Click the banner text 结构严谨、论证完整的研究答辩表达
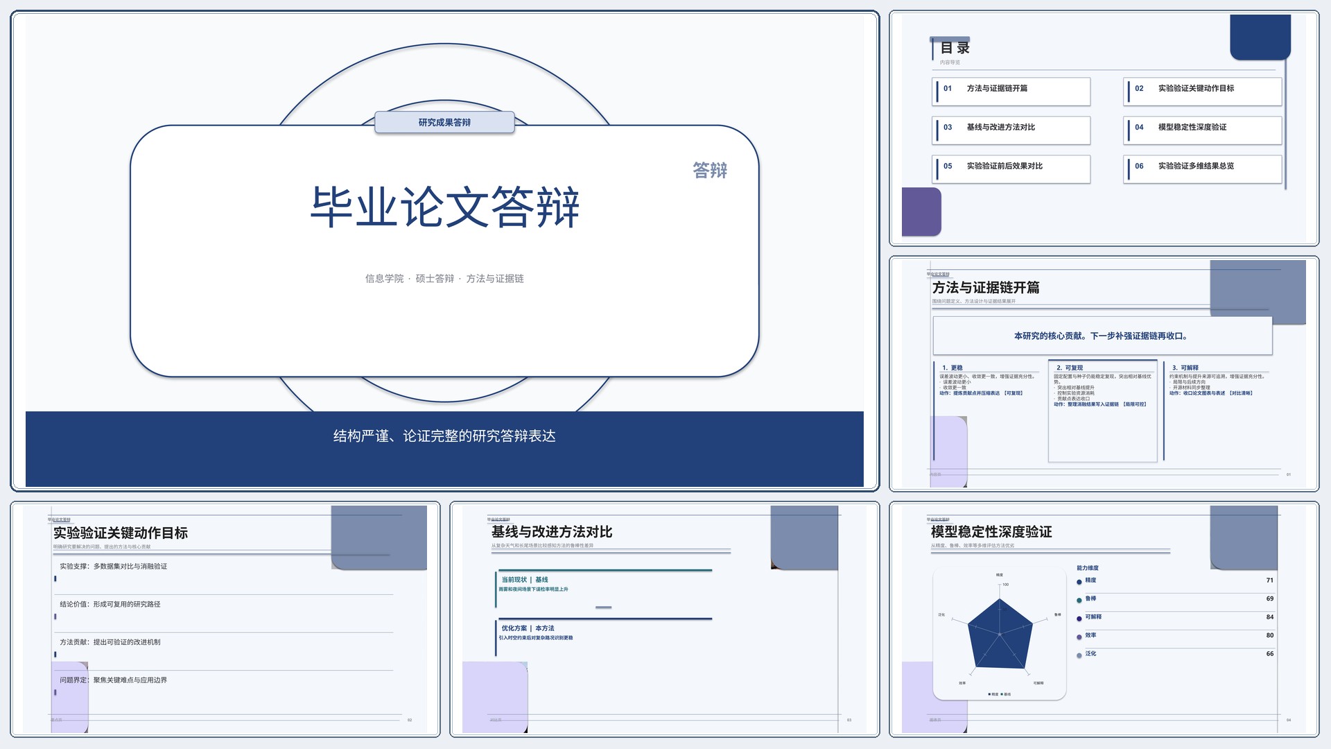Screen dimensions: 1331x749 (x=444, y=436)
